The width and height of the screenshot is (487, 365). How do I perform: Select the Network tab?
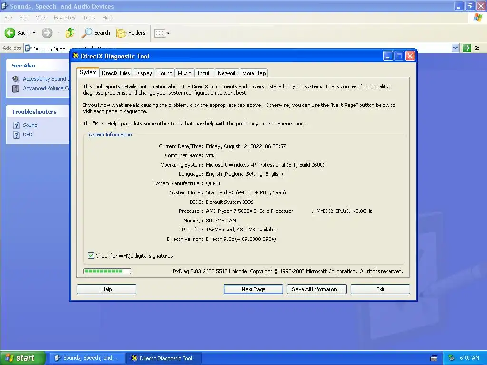227,73
